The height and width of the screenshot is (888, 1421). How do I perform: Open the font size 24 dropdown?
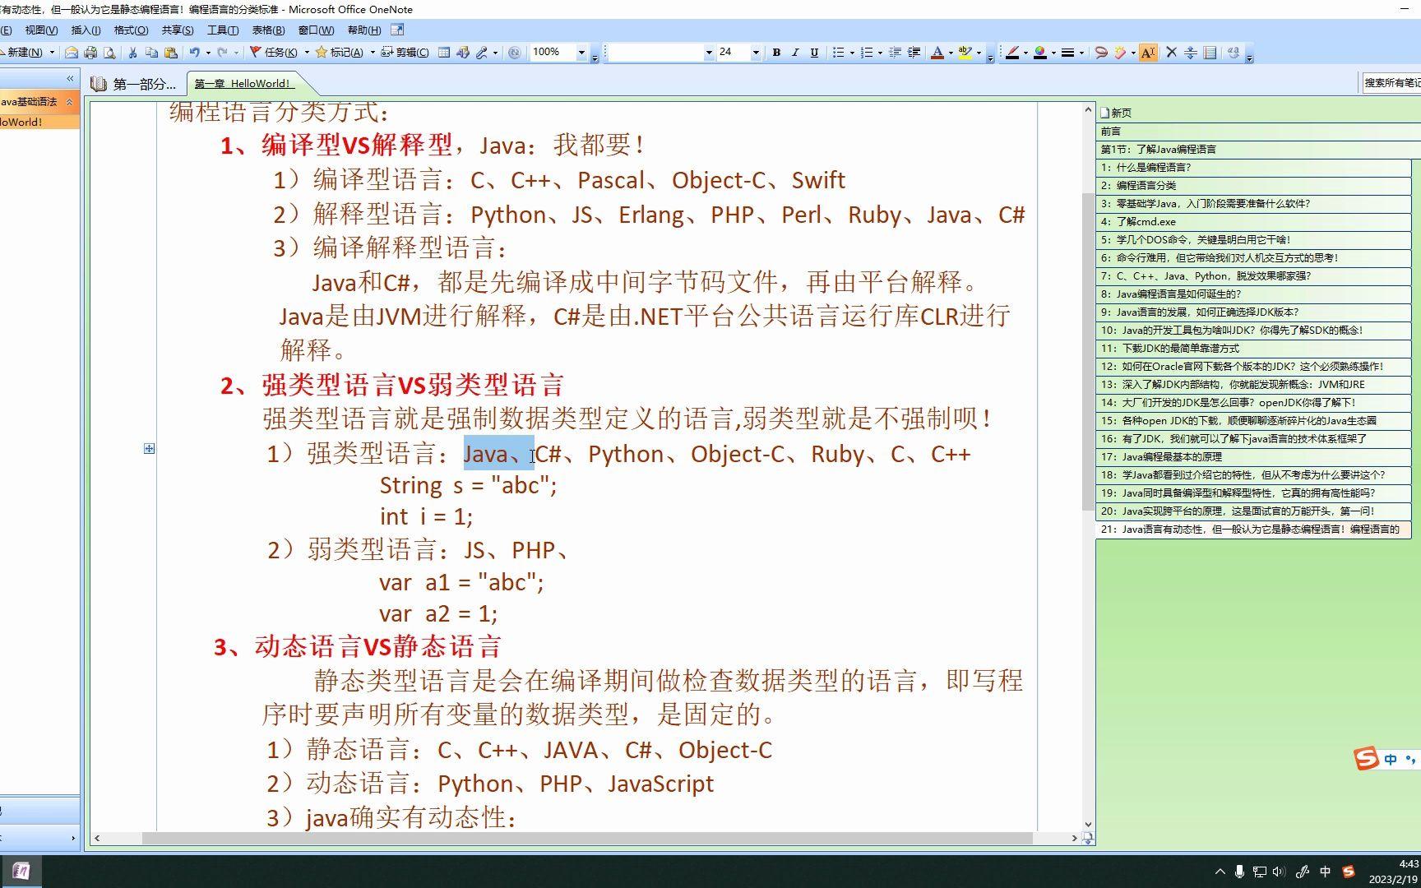(x=756, y=53)
